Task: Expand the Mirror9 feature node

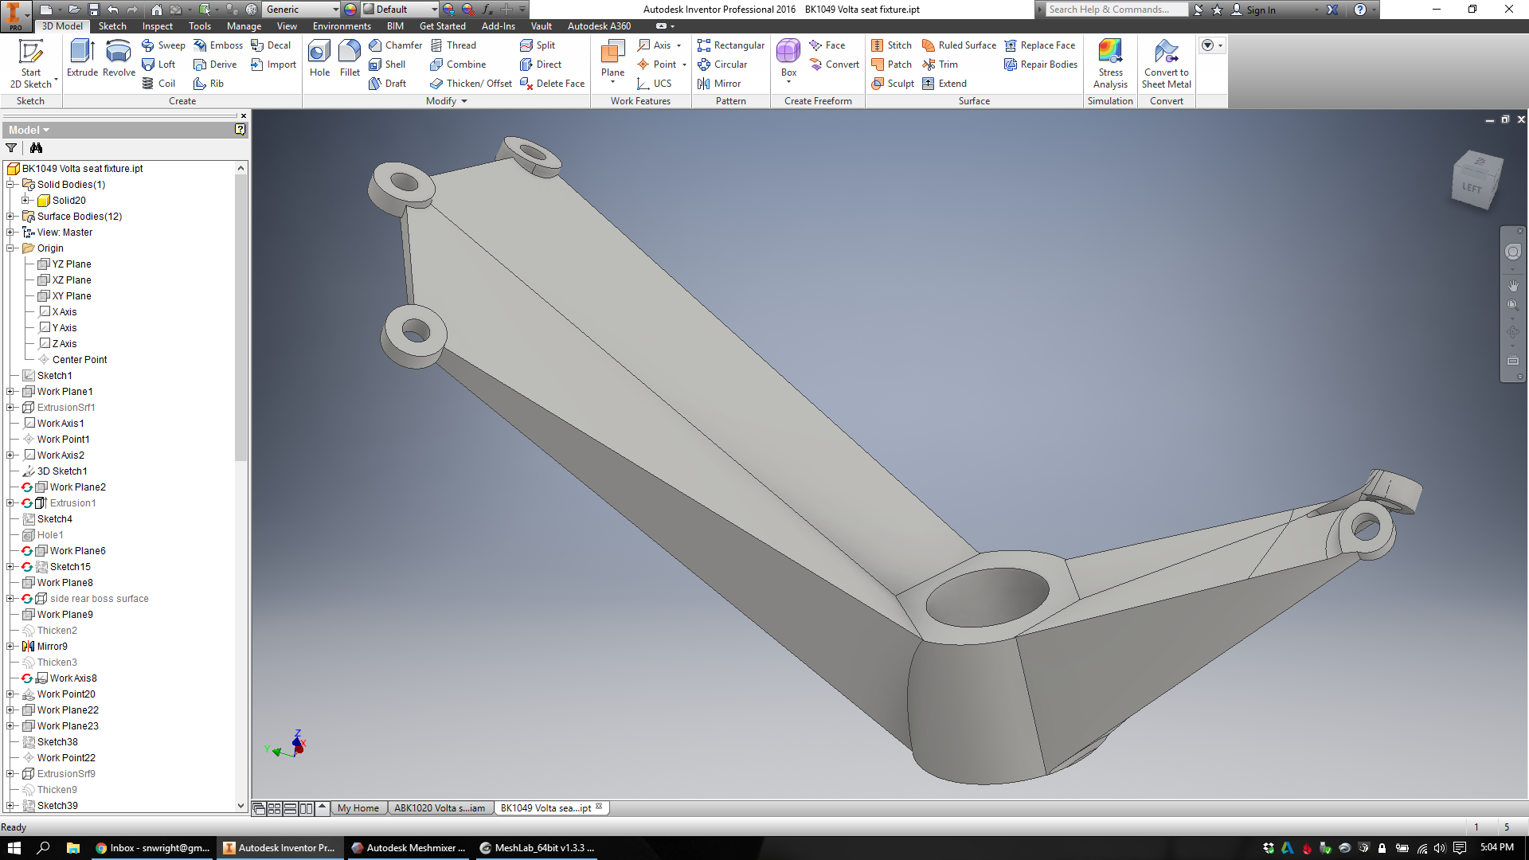Action: (11, 647)
